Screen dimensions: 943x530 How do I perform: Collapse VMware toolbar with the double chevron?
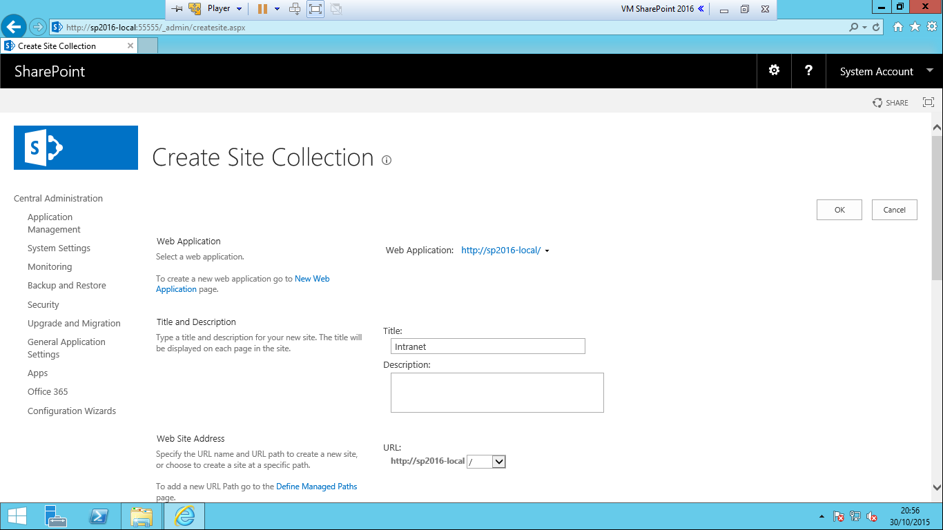pos(701,9)
